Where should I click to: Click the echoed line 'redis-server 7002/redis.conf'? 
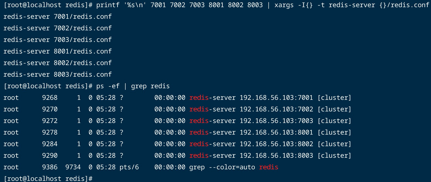58,28
